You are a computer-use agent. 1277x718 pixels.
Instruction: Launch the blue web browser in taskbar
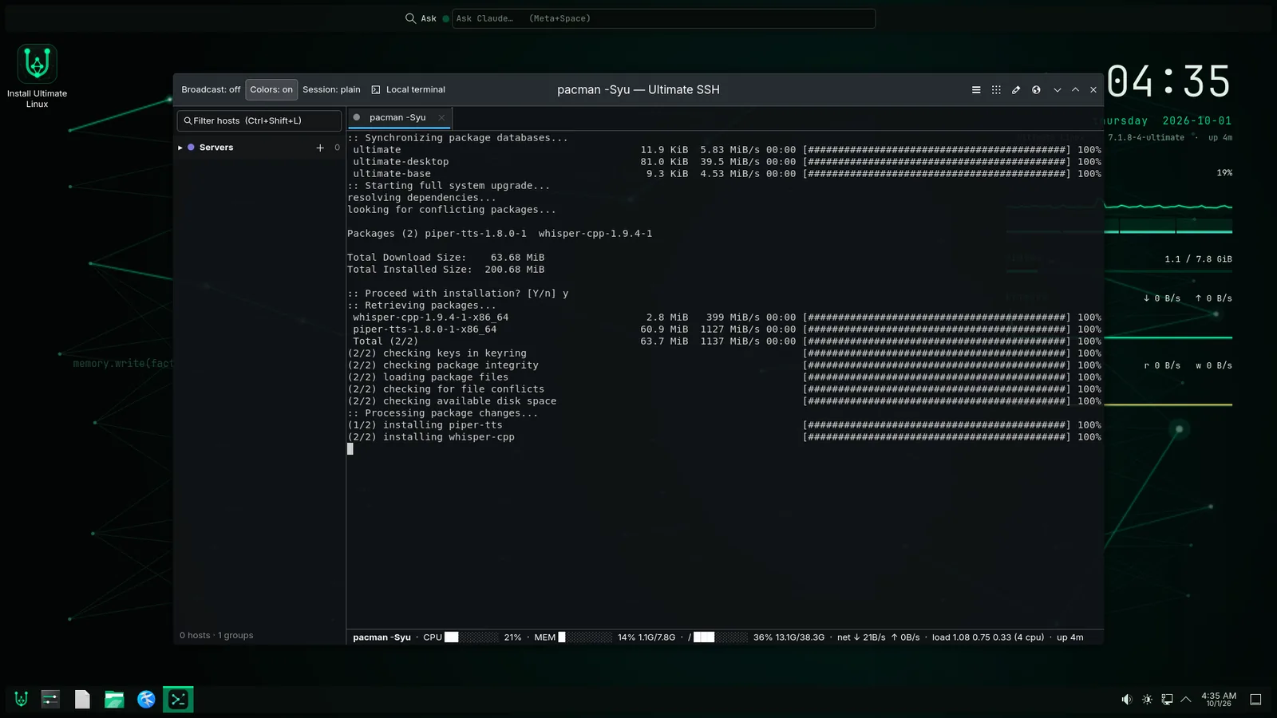(x=146, y=700)
